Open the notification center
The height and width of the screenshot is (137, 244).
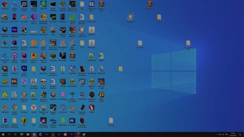click(240, 134)
